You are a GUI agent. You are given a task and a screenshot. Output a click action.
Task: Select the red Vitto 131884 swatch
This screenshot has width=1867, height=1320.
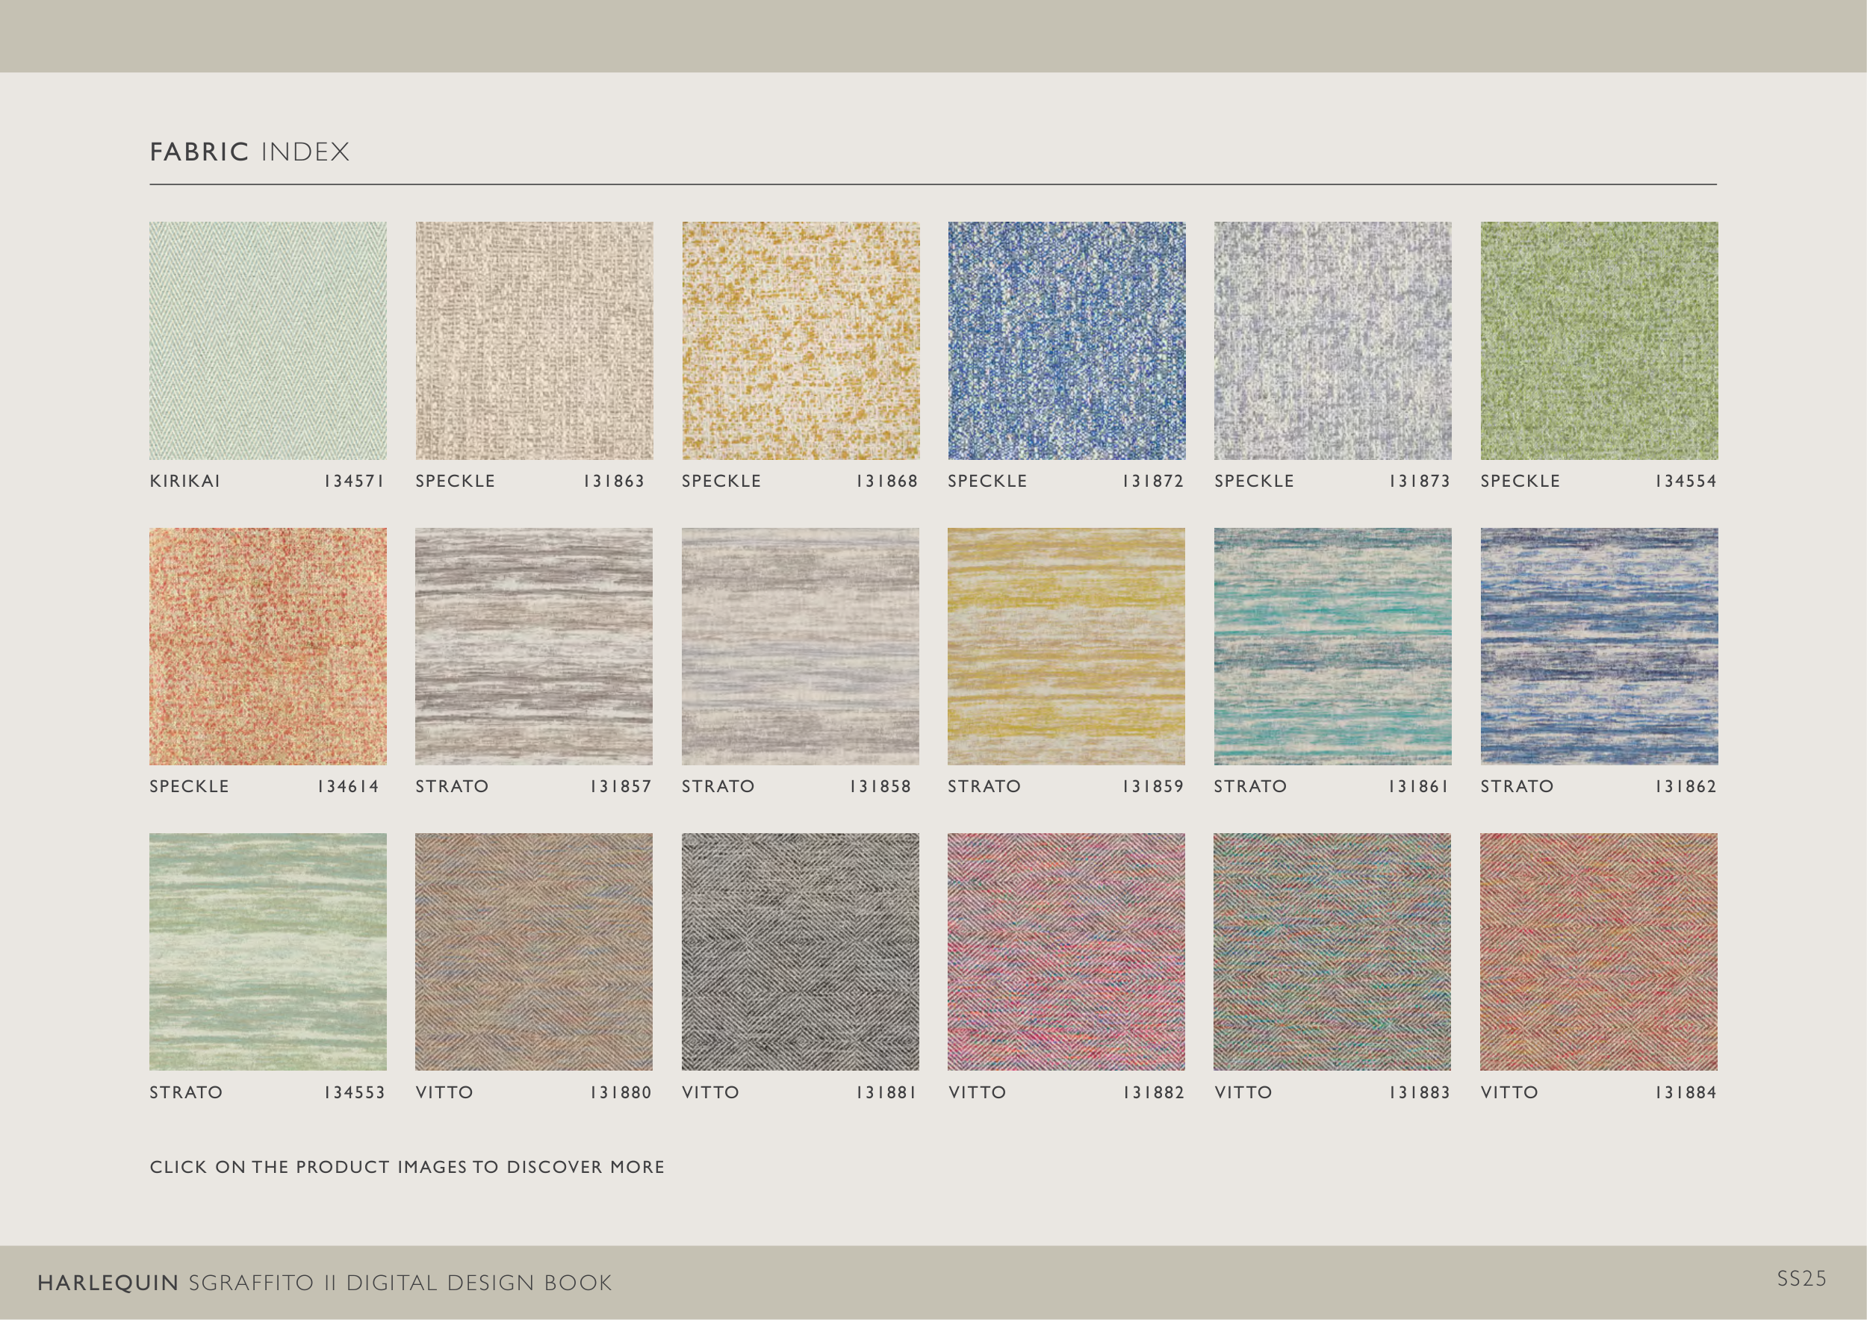pos(1599,952)
